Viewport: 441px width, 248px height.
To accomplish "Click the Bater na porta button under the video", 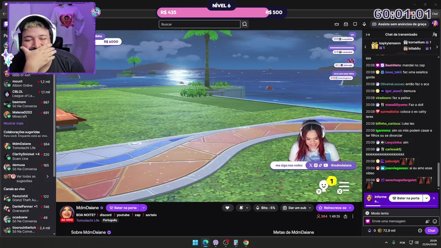I will pos(123,208).
